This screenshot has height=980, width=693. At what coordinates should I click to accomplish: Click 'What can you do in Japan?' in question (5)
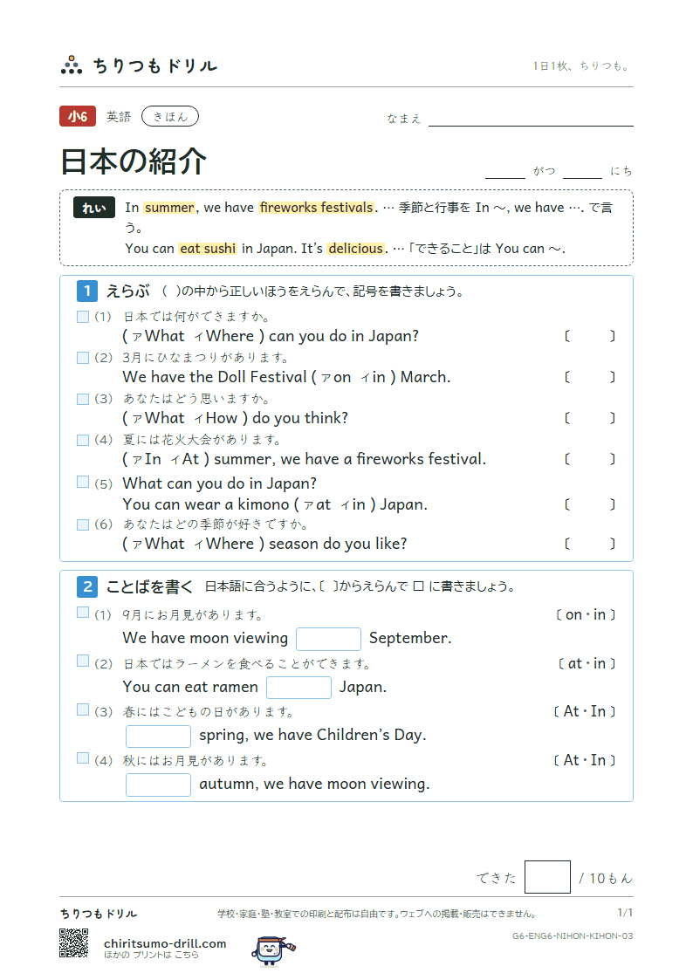click(x=219, y=483)
